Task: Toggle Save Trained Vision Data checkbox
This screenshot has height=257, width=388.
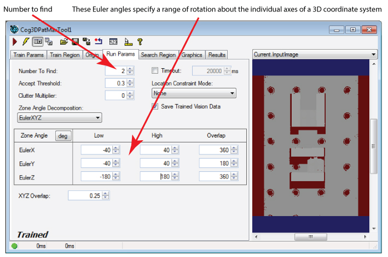Action: click(155, 106)
